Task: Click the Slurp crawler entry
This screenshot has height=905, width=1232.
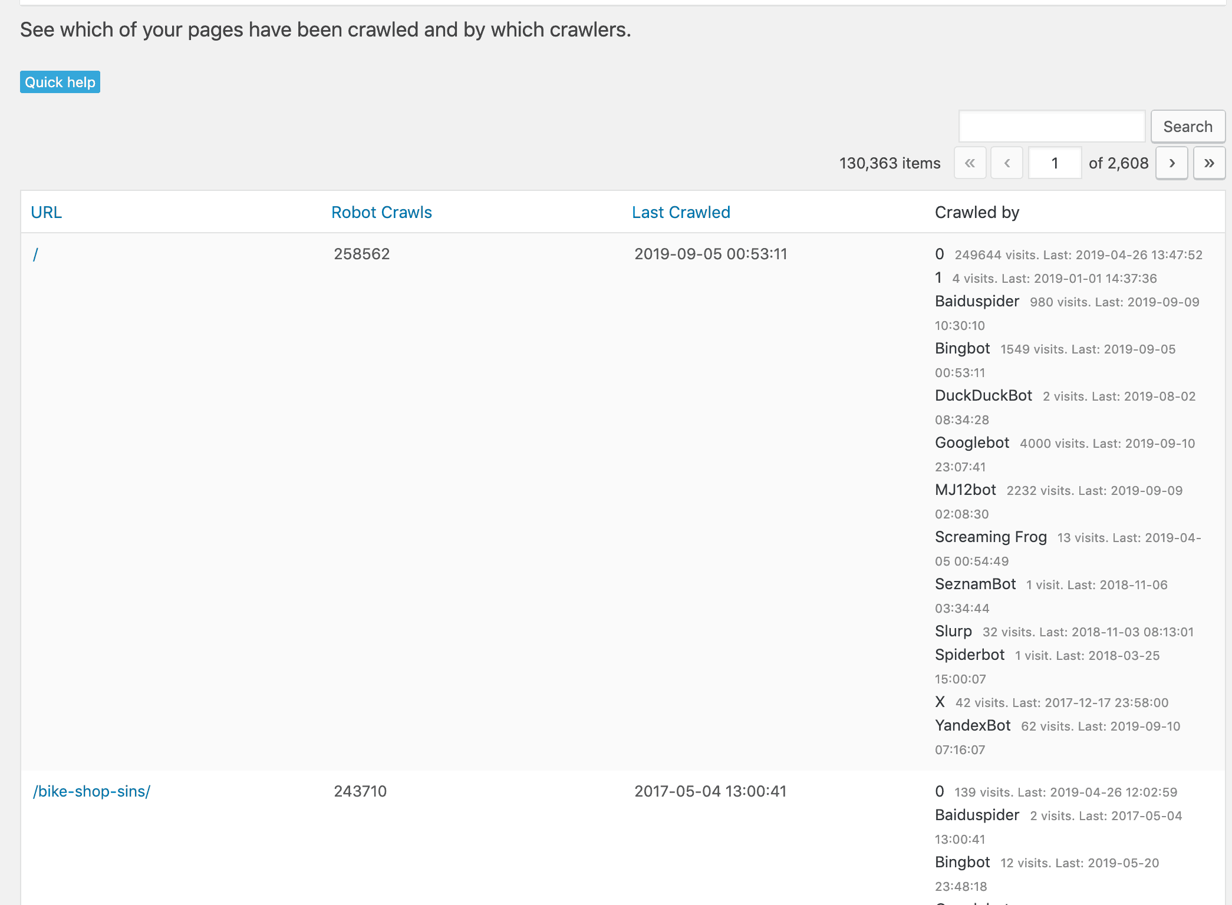Action: point(1064,632)
